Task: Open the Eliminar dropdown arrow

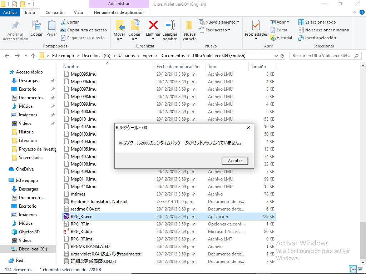Action: (x=153, y=39)
